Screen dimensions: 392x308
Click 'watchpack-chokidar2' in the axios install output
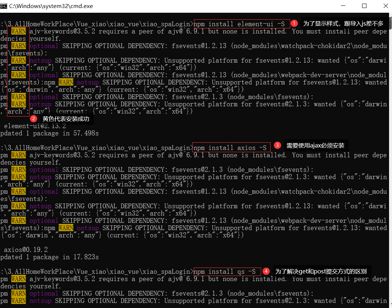pos(316,191)
